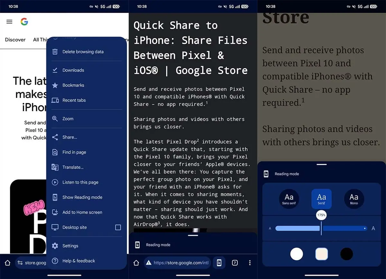Expand the Reading mode panel via its drag handle

(321, 164)
